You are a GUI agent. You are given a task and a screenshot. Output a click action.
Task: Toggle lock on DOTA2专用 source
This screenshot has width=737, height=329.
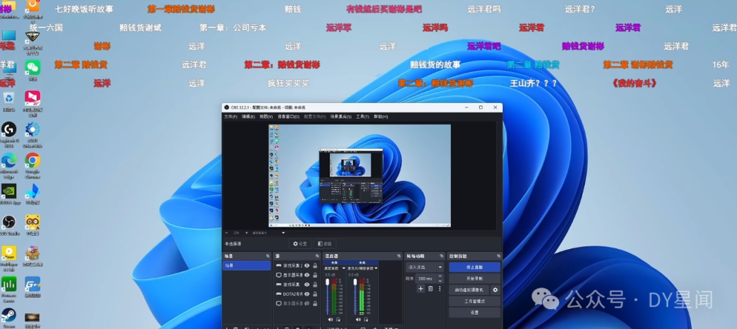click(x=315, y=294)
